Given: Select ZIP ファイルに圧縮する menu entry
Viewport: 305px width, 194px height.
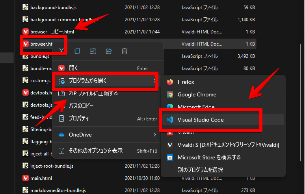Looking at the screenshot, I should click(x=107, y=93).
